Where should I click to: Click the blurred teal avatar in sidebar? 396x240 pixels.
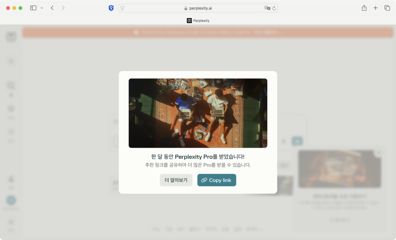(11, 200)
